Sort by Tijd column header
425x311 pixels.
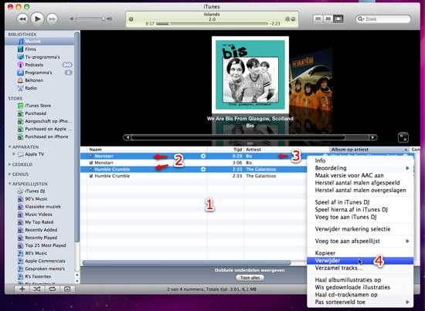[226, 150]
